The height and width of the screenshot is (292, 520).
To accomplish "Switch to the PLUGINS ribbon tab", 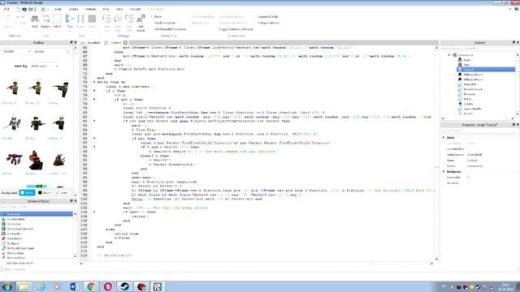I will click(136, 9).
